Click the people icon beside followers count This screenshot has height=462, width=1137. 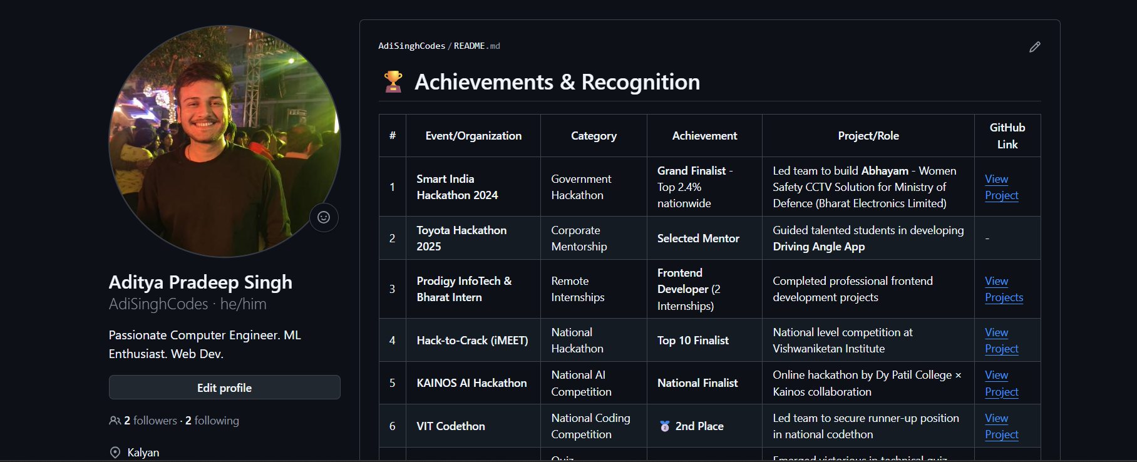coord(115,421)
